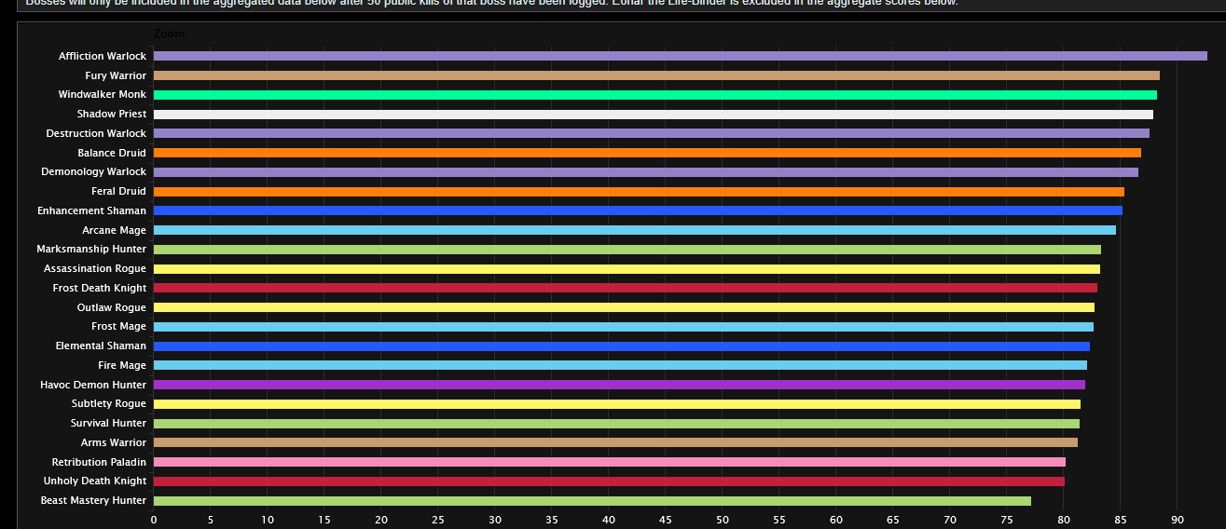Click the 'Beast Mastery Hunter' label
Image resolution: width=1226 pixels, height=529 pixels.
[93, 501]
